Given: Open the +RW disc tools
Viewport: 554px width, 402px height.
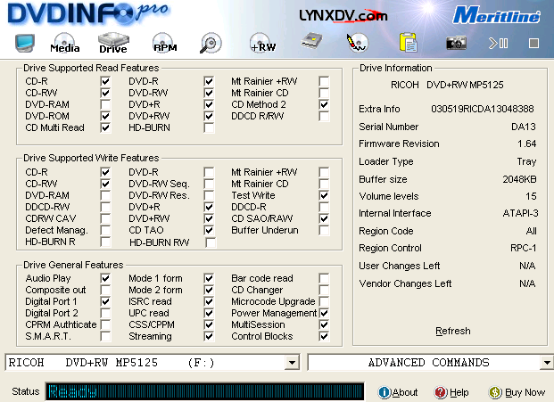Looking at the screenshot, I should point(262,43).
